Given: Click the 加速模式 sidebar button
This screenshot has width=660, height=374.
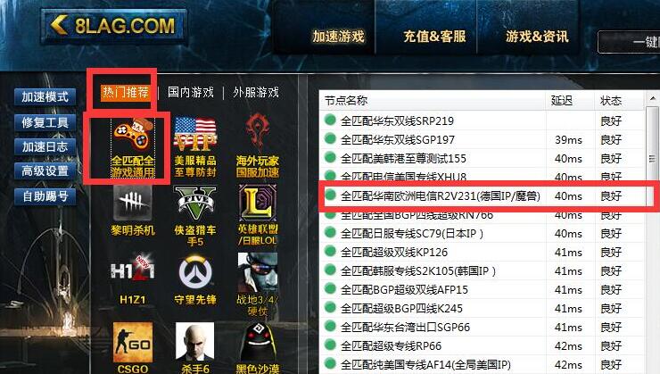Looking at the screenshot, I should pos(45,97).
